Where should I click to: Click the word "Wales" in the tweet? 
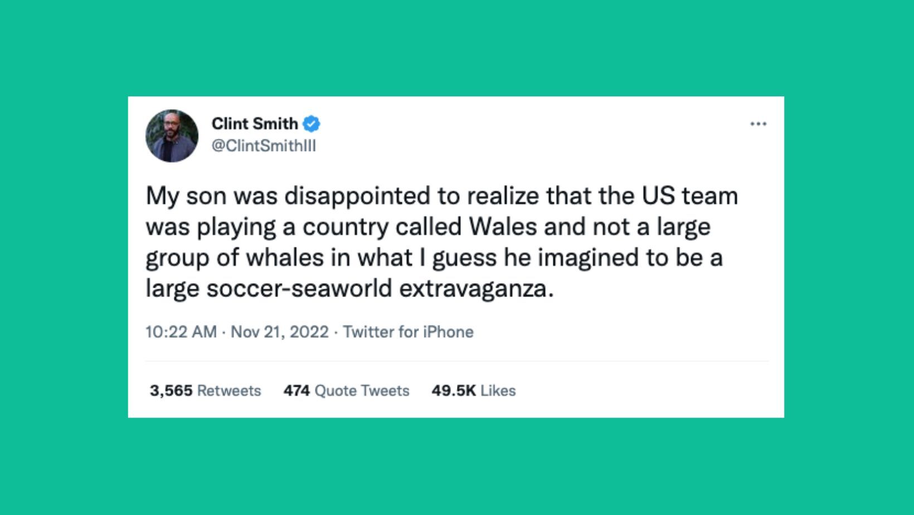[x=503, y=227]
